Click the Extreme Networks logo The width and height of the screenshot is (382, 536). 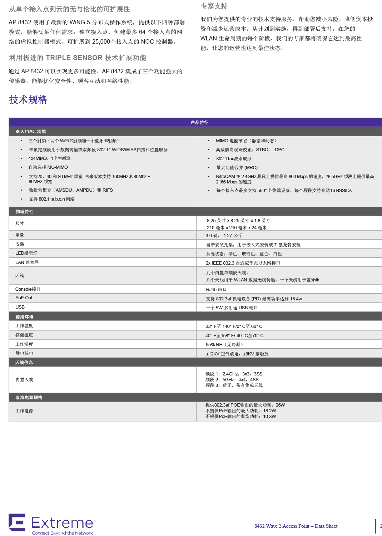tap(52, 525)
